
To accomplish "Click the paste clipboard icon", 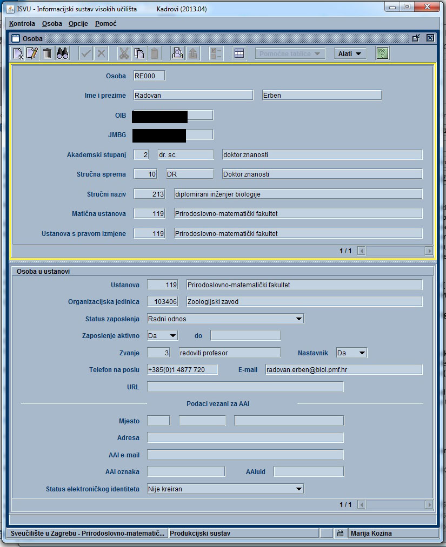I will tap(155, 53).
